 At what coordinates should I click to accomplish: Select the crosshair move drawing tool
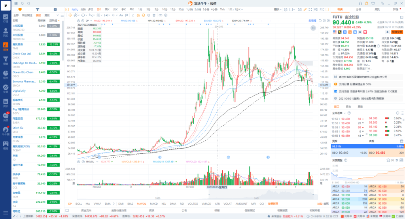pyautogui.click(x=70, y=15)
